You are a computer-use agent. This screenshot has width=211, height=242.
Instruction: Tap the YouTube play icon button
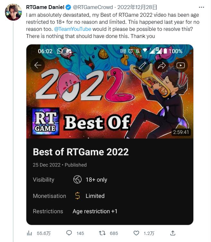click(x=181, y=65)
